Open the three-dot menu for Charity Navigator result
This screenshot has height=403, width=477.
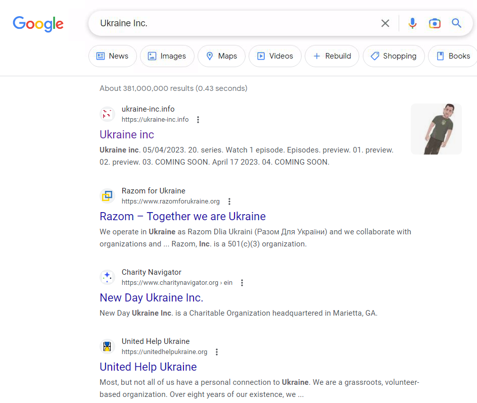(x=242, y=283)
